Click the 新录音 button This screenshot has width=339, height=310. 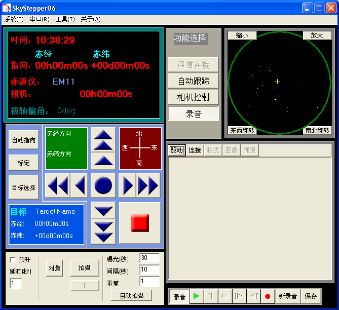[288, 296]
